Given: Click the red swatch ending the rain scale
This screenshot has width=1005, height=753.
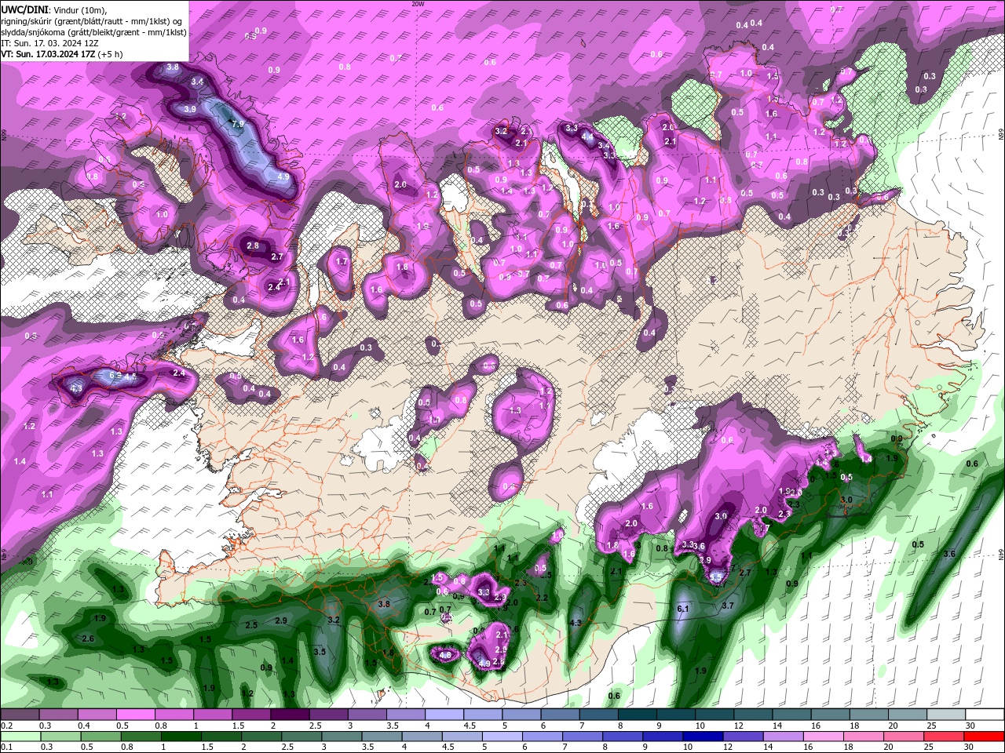Looking at the screenshot, I should point(984,736).
